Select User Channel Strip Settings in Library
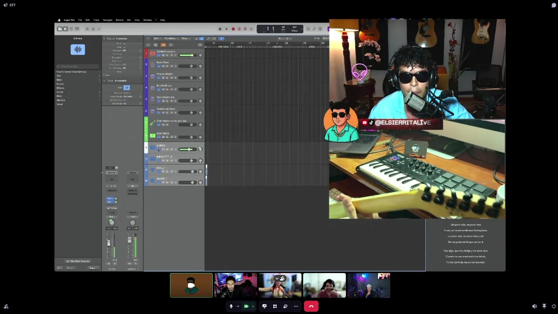Screen dimensions: 558x314 71,72
